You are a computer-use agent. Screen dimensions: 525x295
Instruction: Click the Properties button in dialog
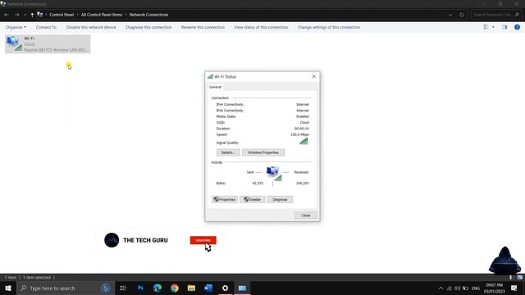coord(225,200)
